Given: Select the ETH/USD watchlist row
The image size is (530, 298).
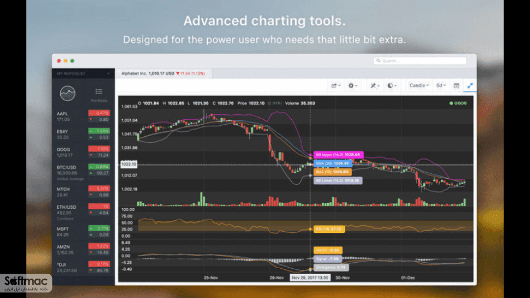Looking at the screenshot, I should (x=83, y=211).
